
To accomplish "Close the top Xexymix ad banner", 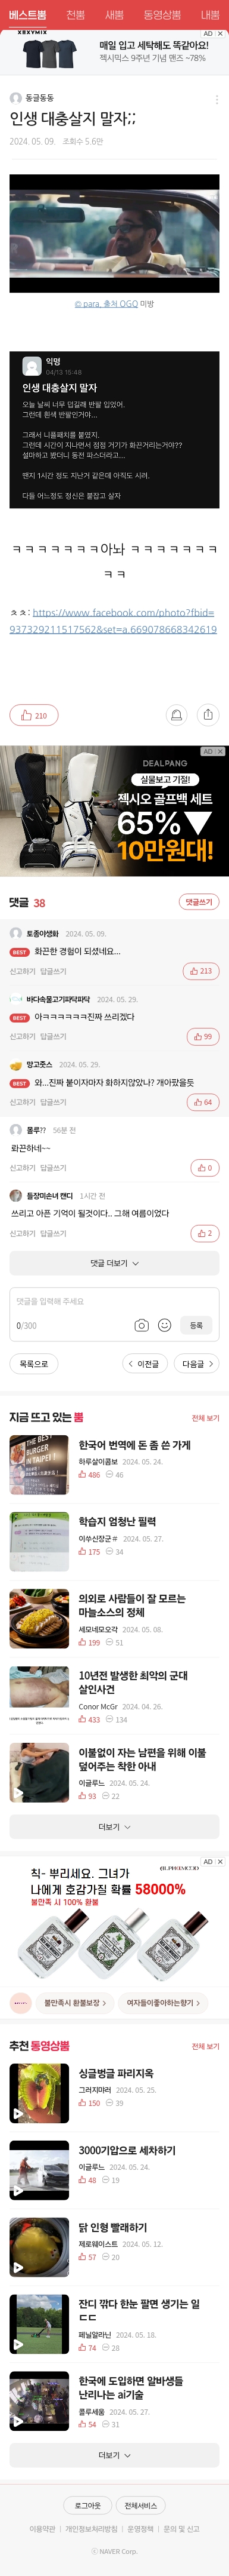I will 220,33.
